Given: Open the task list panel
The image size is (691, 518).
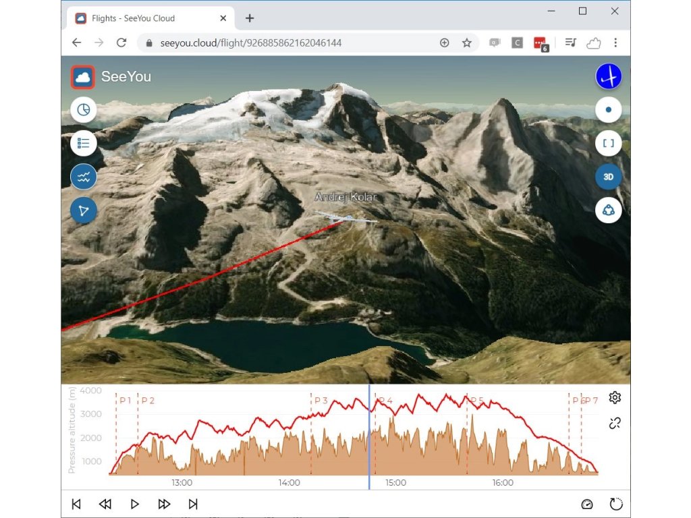Looking at the screenshot, I should click(x=84, y=143).
